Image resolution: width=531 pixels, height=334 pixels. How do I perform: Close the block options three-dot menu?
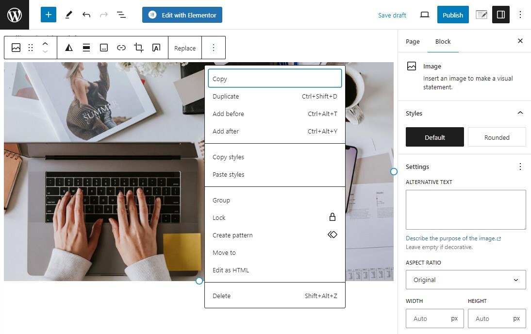point(214,48)
